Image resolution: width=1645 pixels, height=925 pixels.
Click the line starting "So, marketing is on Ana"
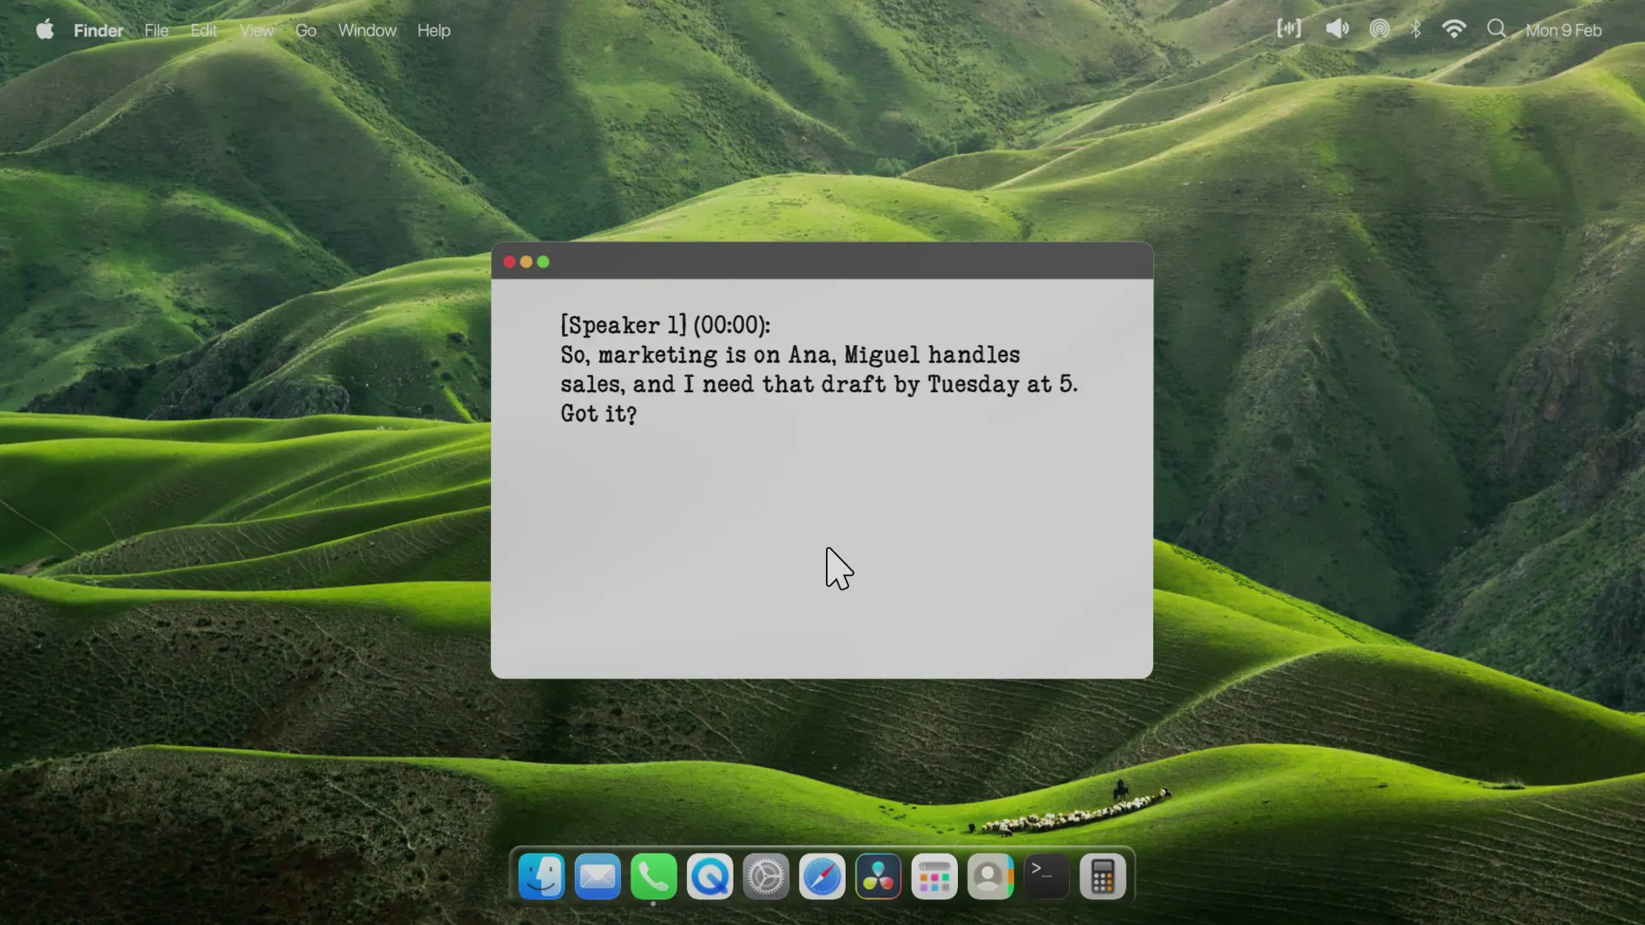coord(790,355)
